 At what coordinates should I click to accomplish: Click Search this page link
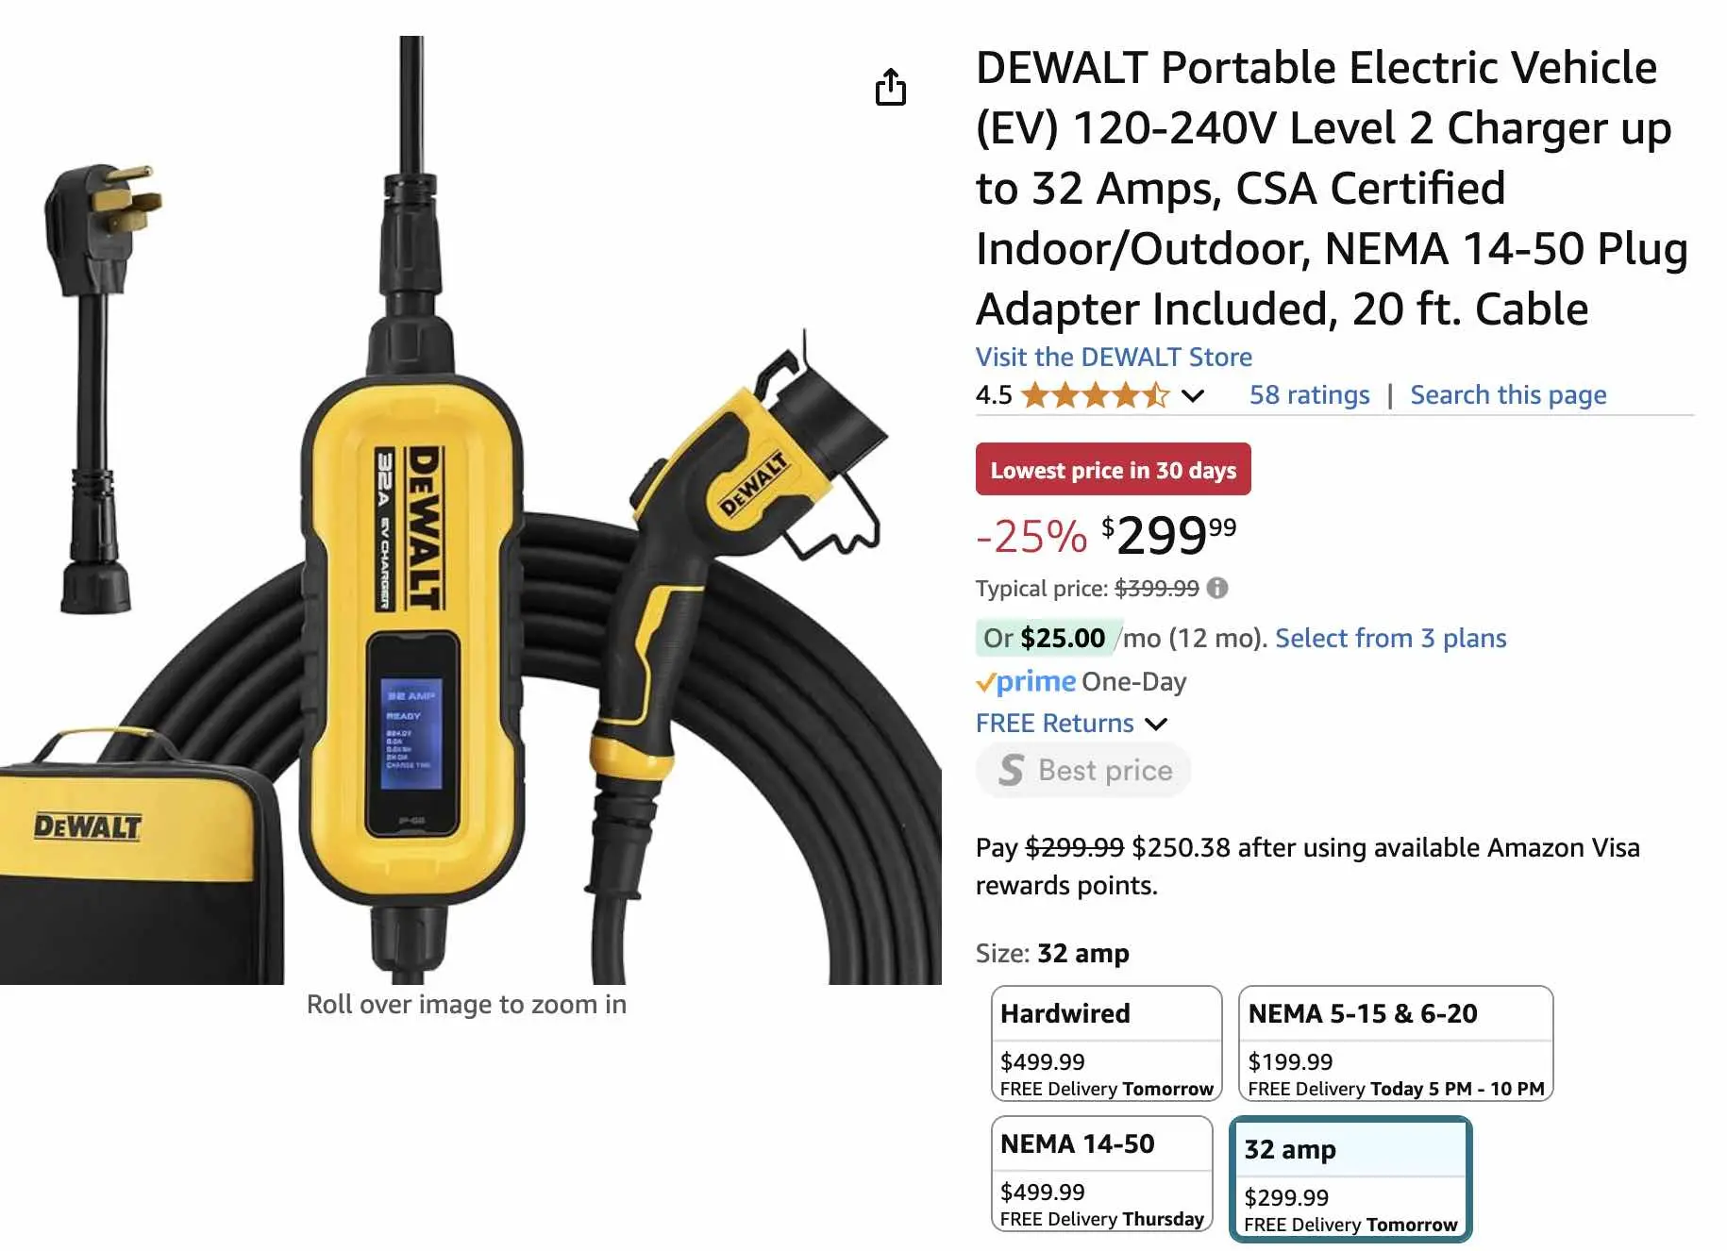(1507, 395)
